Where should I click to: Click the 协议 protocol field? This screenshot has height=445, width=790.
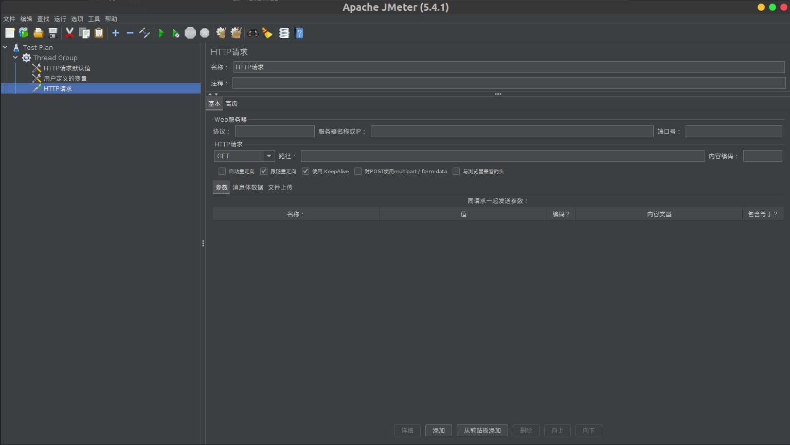(275, 132)
